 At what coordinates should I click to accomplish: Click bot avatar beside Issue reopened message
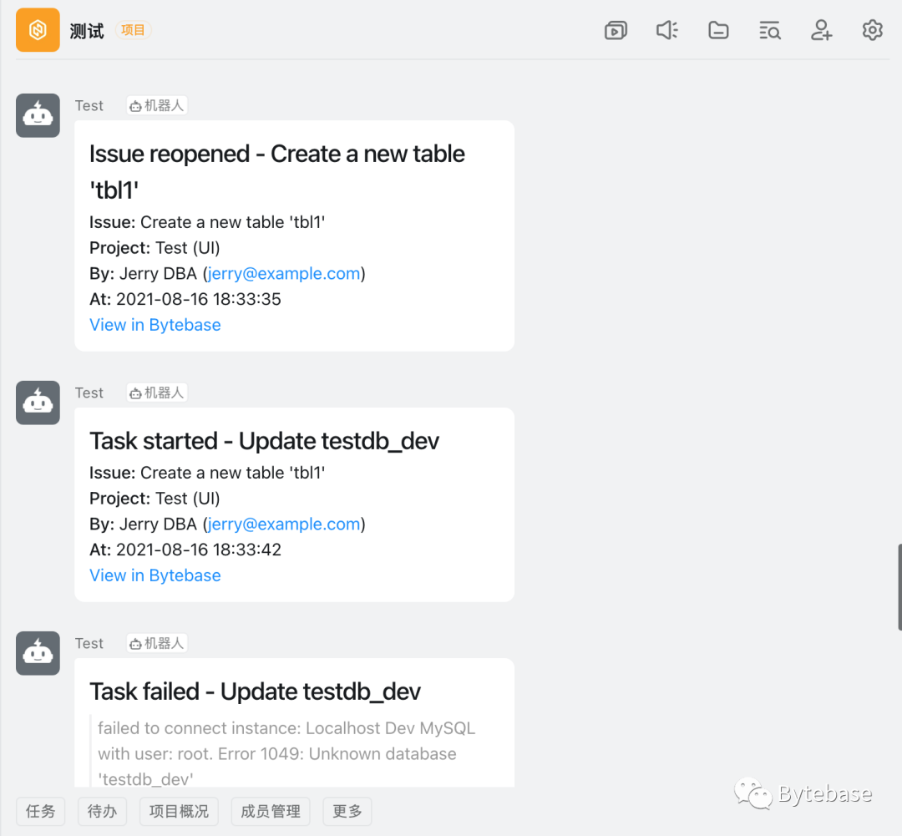pos(38,115)
